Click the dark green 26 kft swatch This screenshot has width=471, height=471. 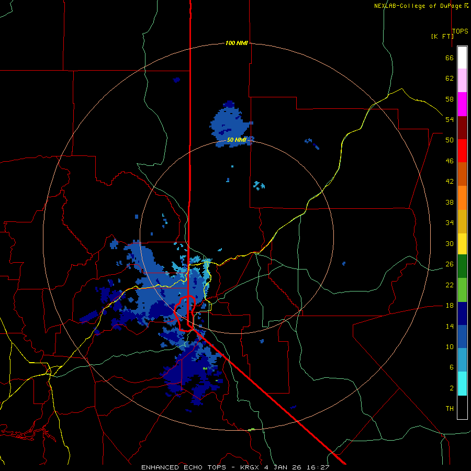(462, 266)
